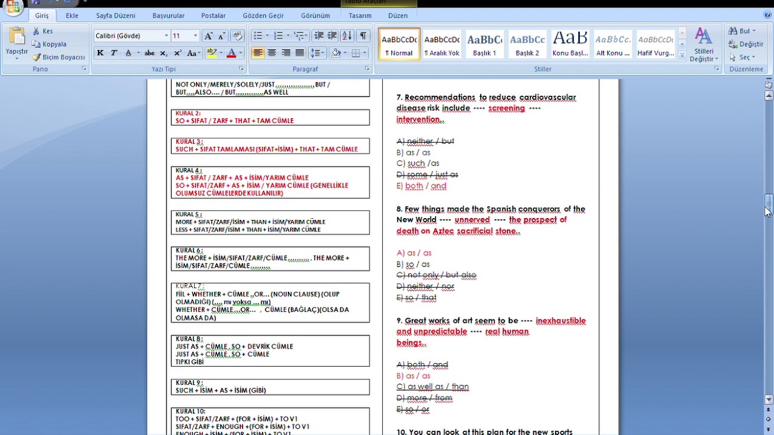Open the Yazı Tipi font dialog launcher
This screenshot has width=774, height=435.
(241, 69)
